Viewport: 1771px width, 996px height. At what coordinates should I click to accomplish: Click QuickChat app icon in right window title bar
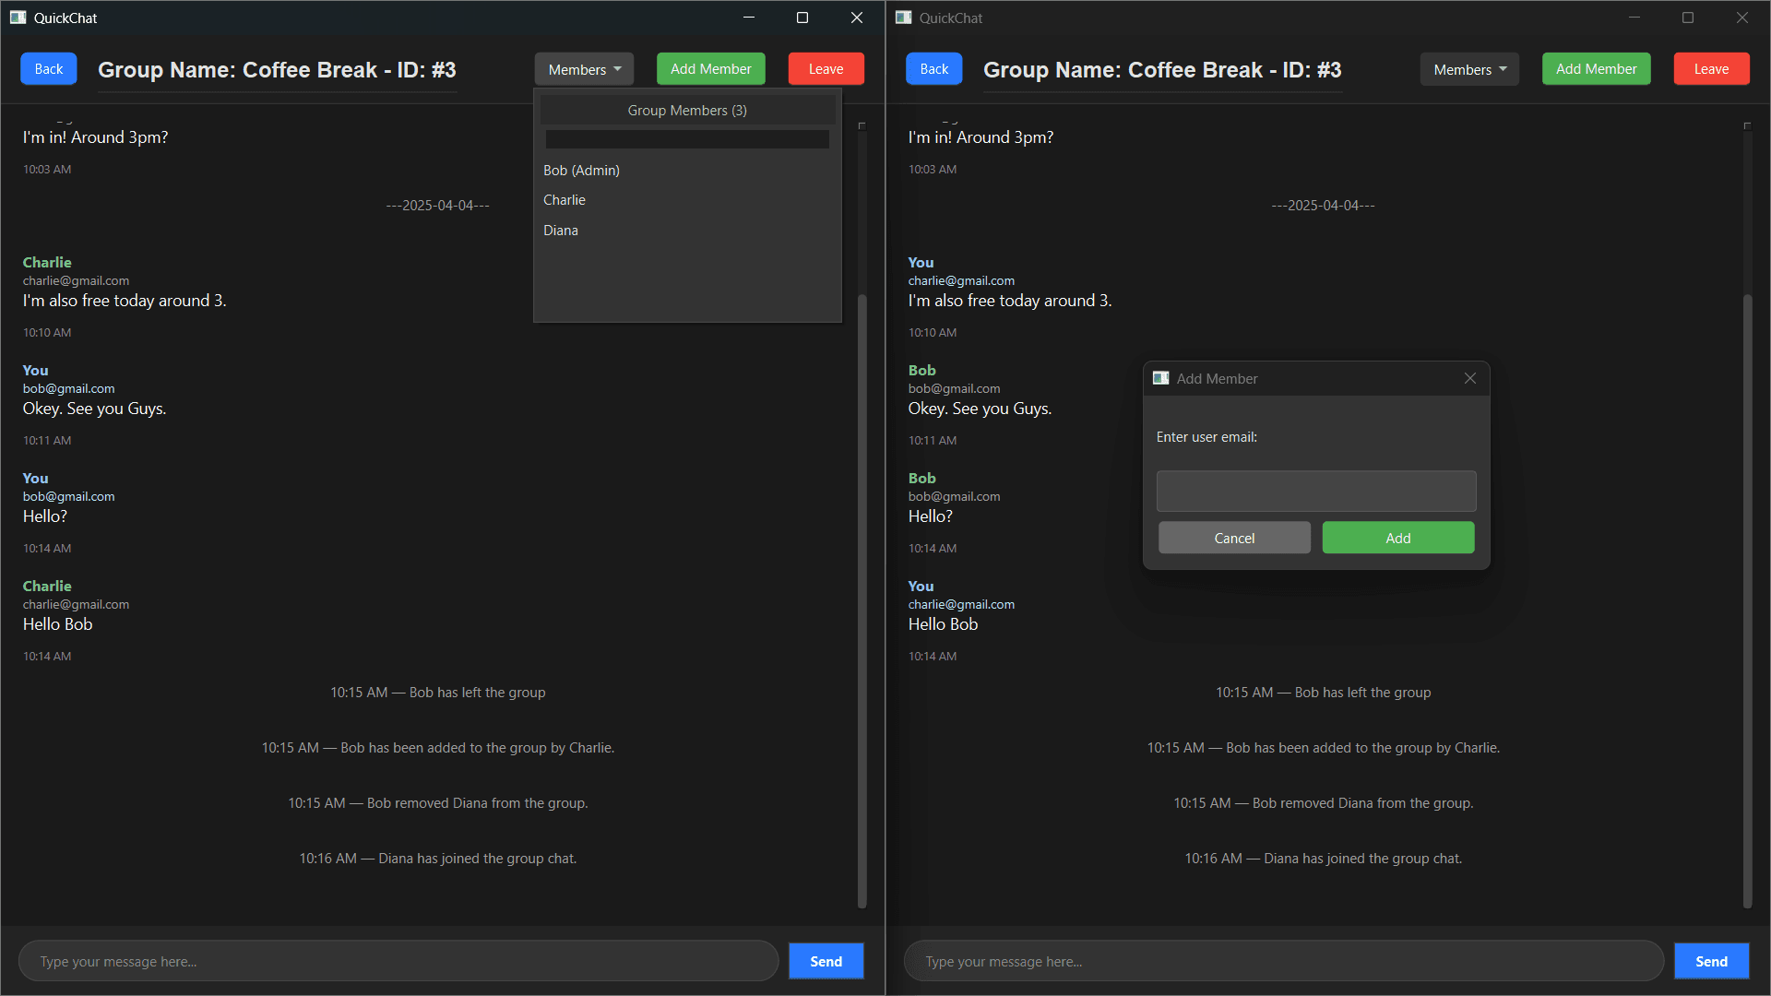coord(903,18)
